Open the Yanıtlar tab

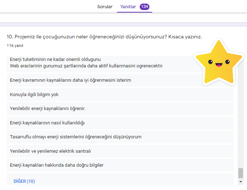click(128, 7)
